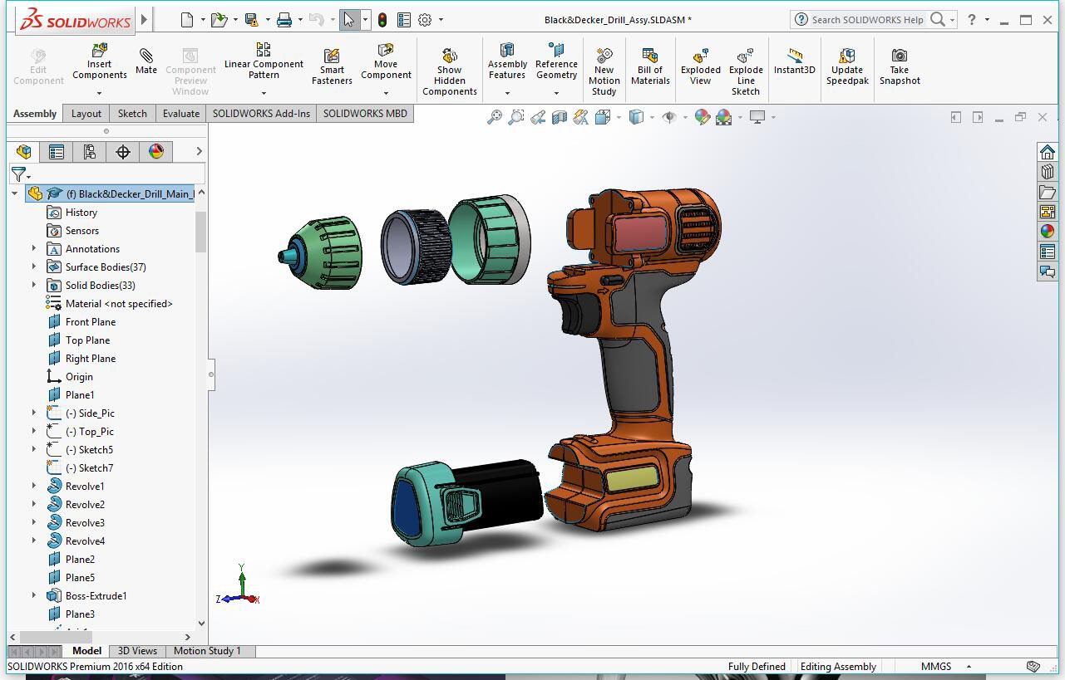Open the DisplayManager tab icon
The height and width of the screenshot is (680, 1065).
[156, 151]
